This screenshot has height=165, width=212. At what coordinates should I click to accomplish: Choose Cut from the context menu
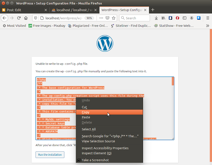109,107
